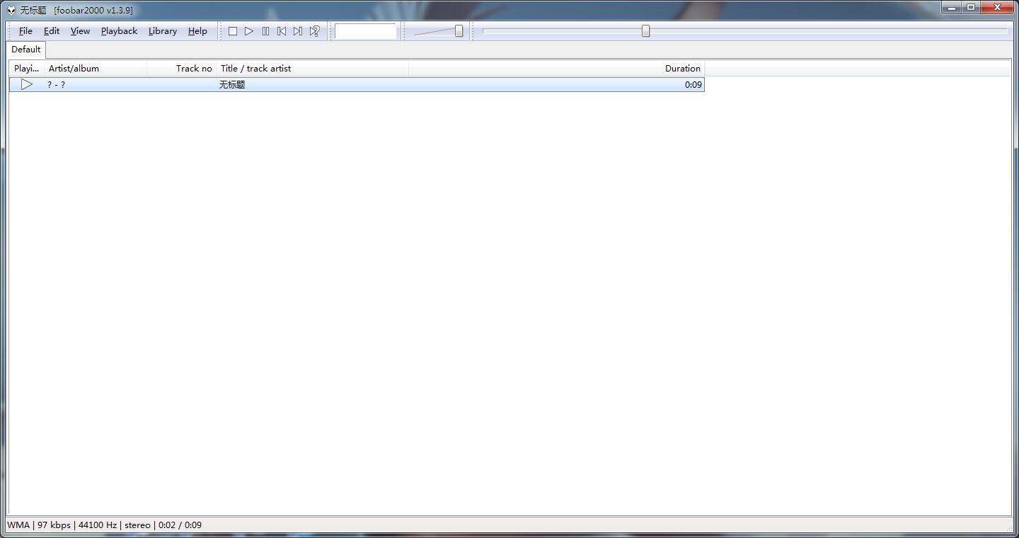Open the Playback menu
1019x538 pixels.
(x=119, y=31)
